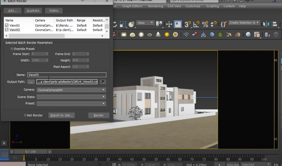This screenshot has height=166, width=282.
Task: Click the teapot icon in toolbar
Action: (x=150, y=35)
